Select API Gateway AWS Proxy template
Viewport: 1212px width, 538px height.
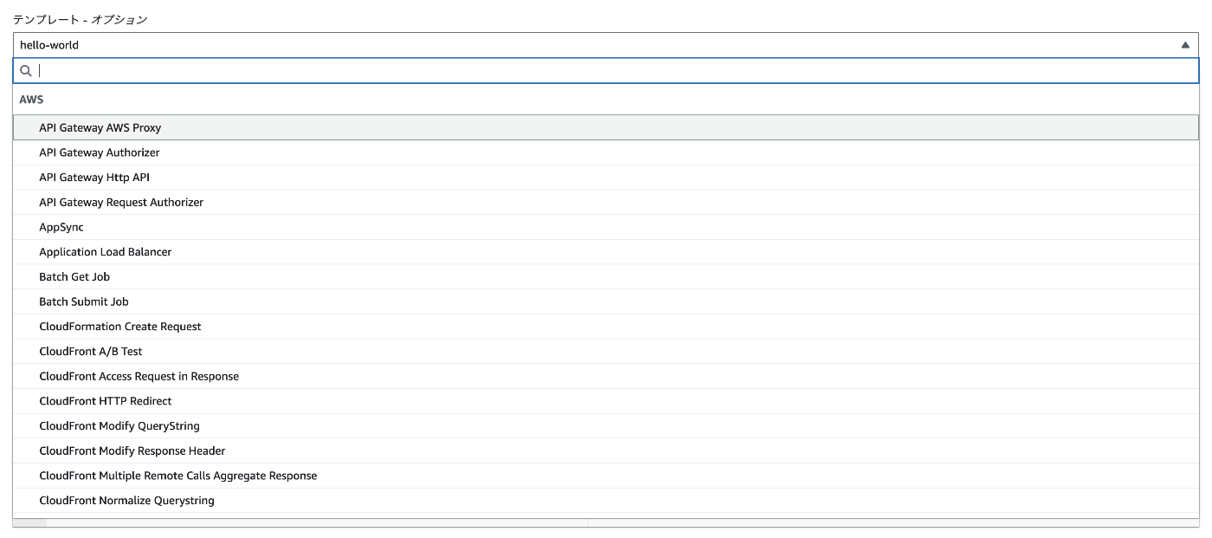coord(606,127)
